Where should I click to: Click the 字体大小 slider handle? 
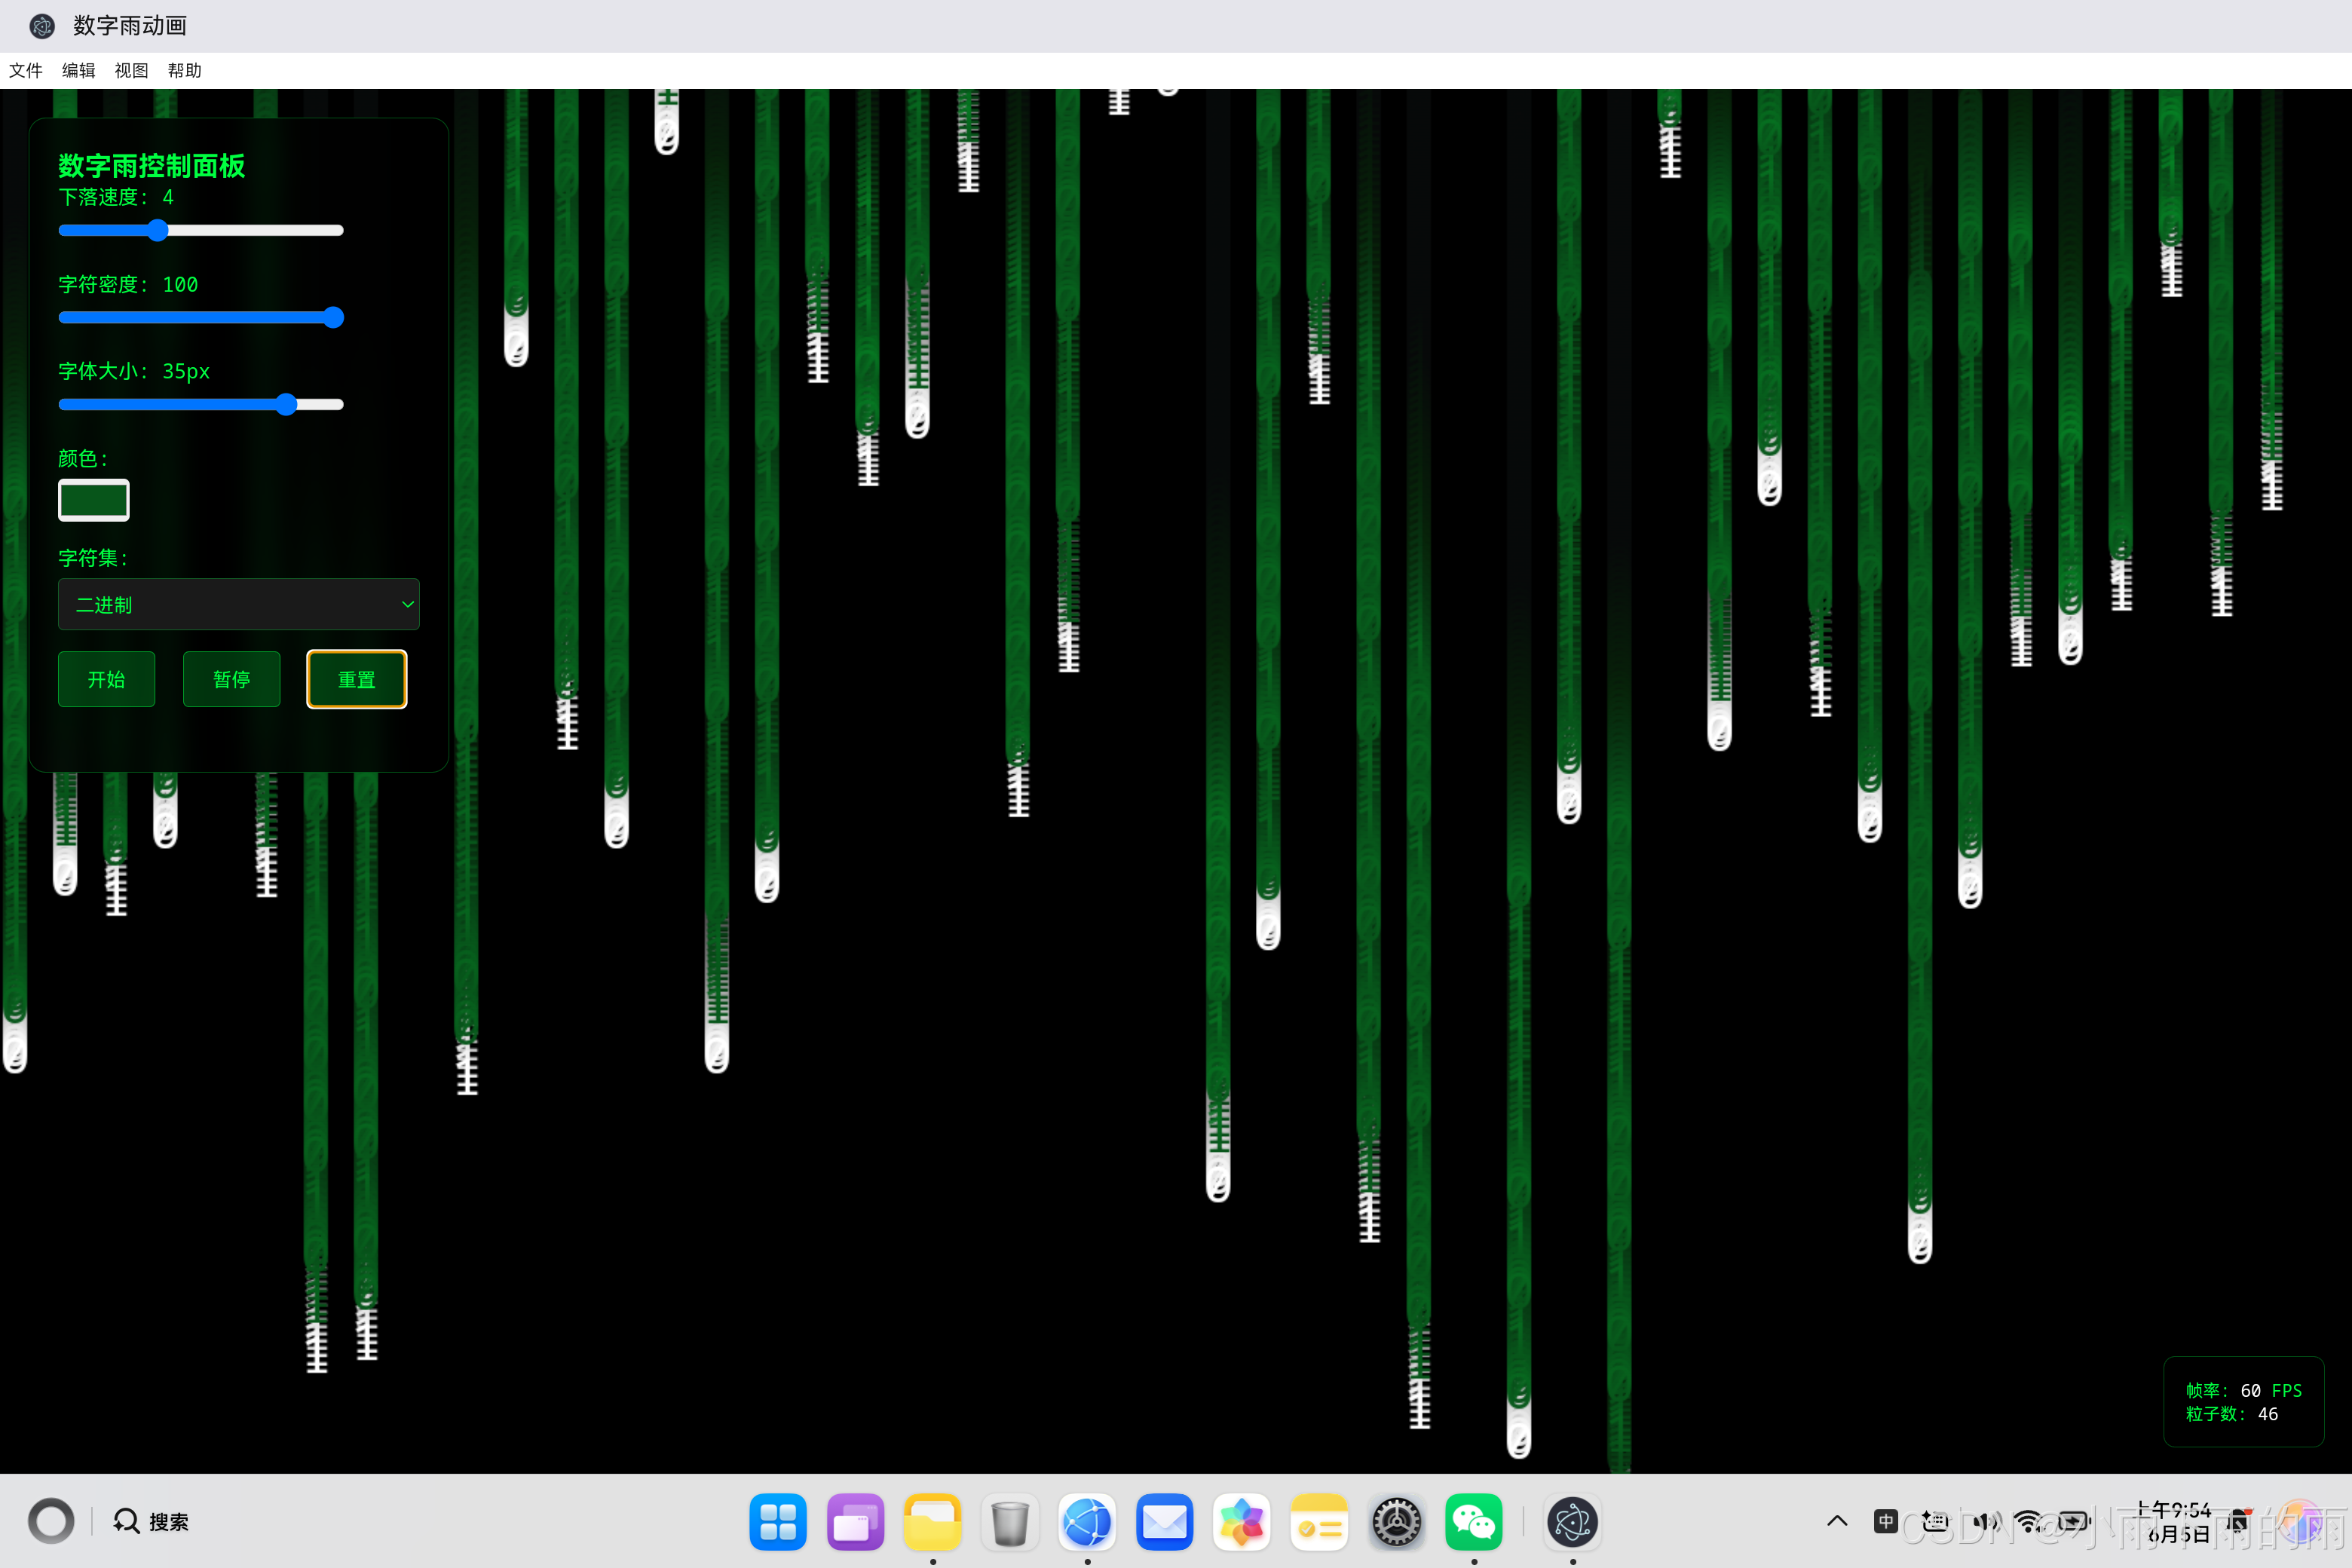(287, 405)
